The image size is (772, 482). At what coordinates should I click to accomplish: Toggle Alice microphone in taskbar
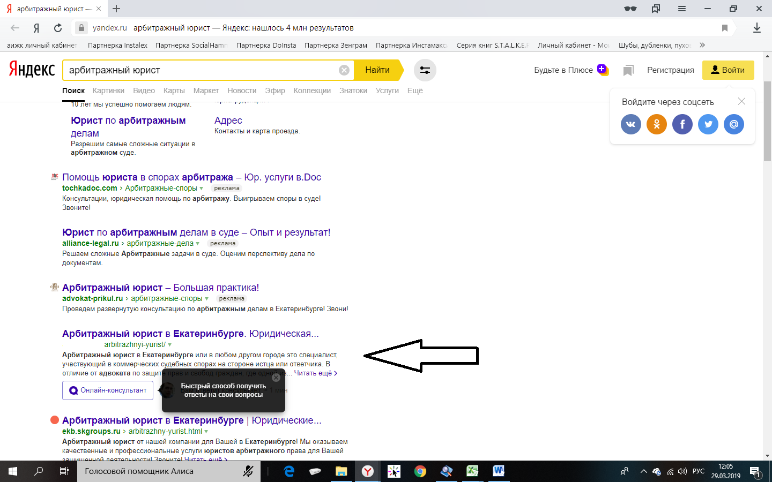pyautogui.click(x=248, y=471)
